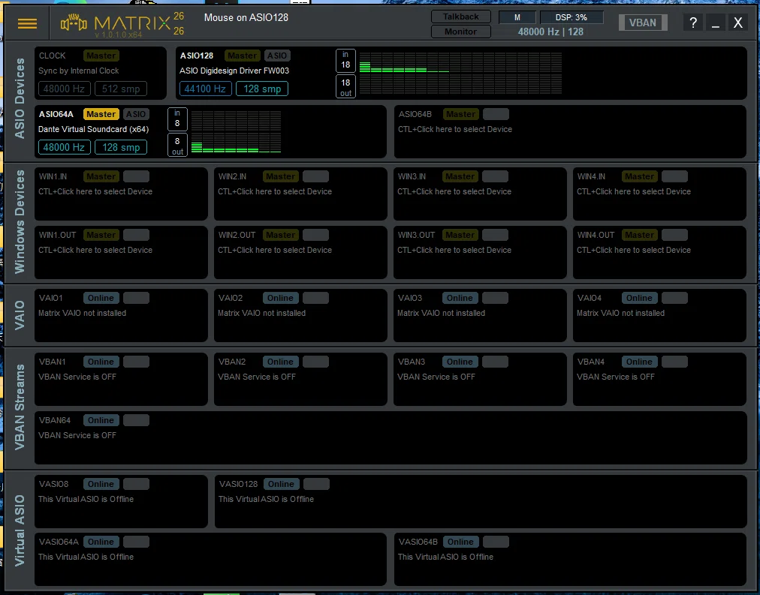
Task: Toggle Online on VAIO4
Action: pos(639,298)
